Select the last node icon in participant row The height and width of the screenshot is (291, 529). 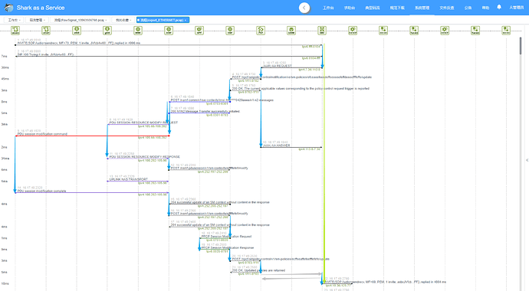(506, 31)
